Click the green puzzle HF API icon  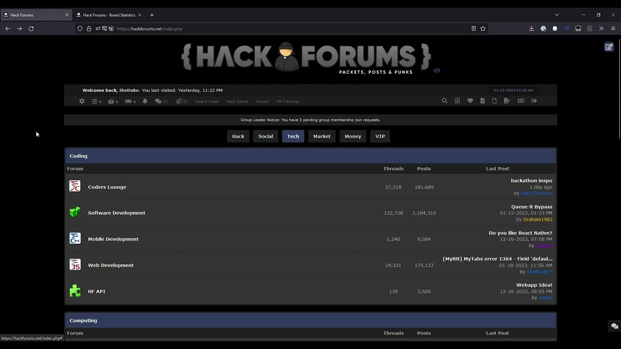click(75, 291)
